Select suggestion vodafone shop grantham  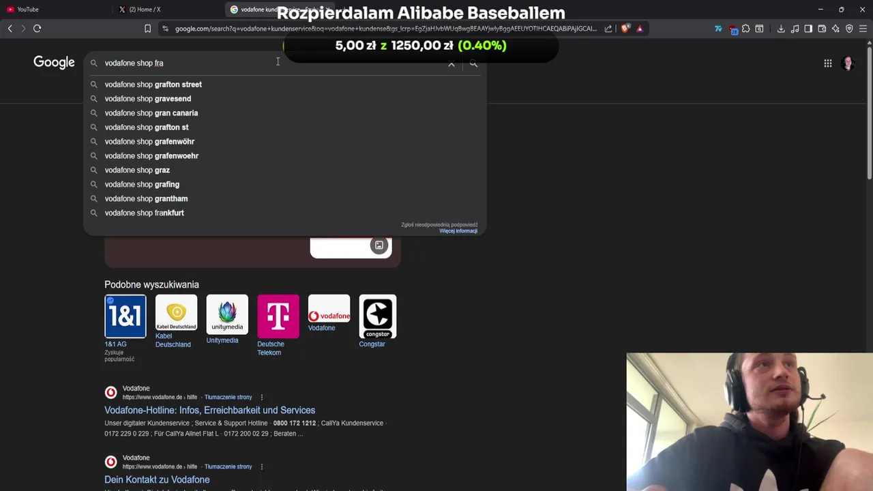click(285, 199)
